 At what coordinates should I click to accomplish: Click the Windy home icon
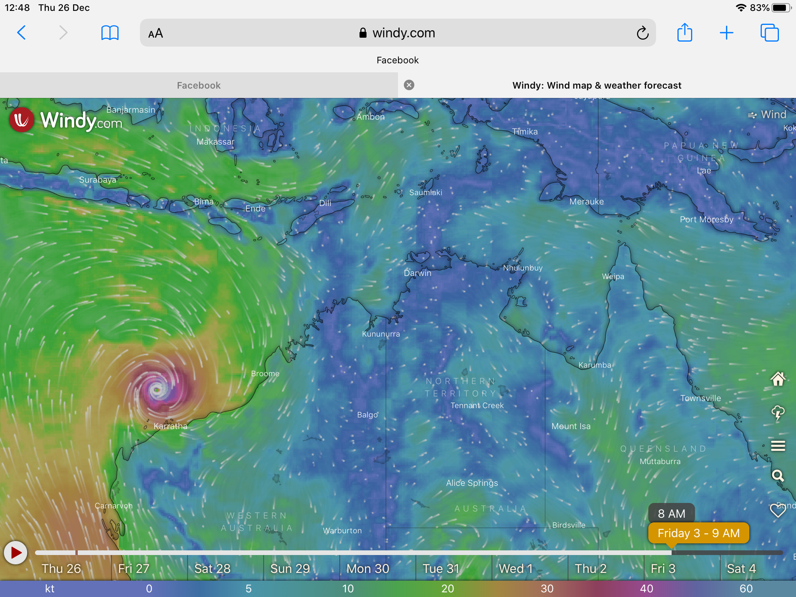pos(778,379)
